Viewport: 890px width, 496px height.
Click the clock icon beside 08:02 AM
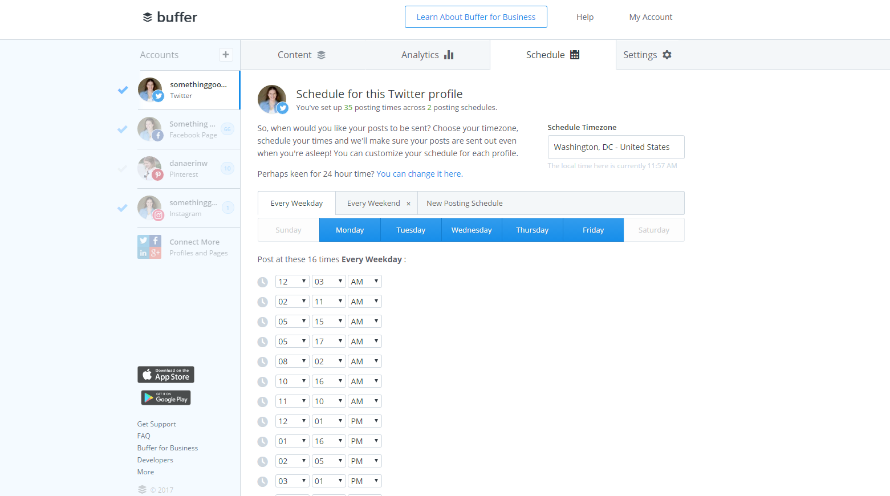tap(262, 361)
